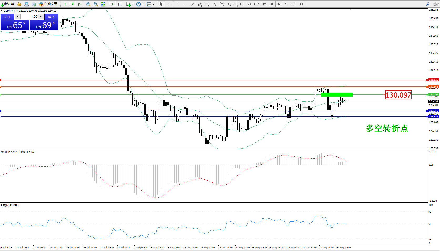Screen dimensions: 440x251
Task: Open the New Order (新订单) dialog
Action: click(7, 4)
